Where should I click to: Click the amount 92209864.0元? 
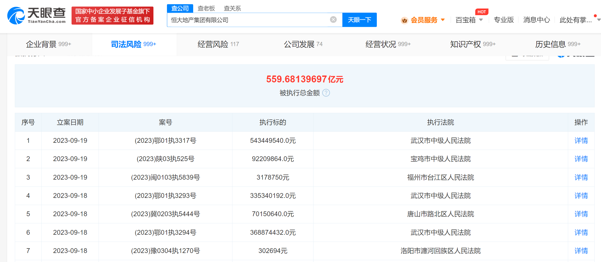click(273, 159)
